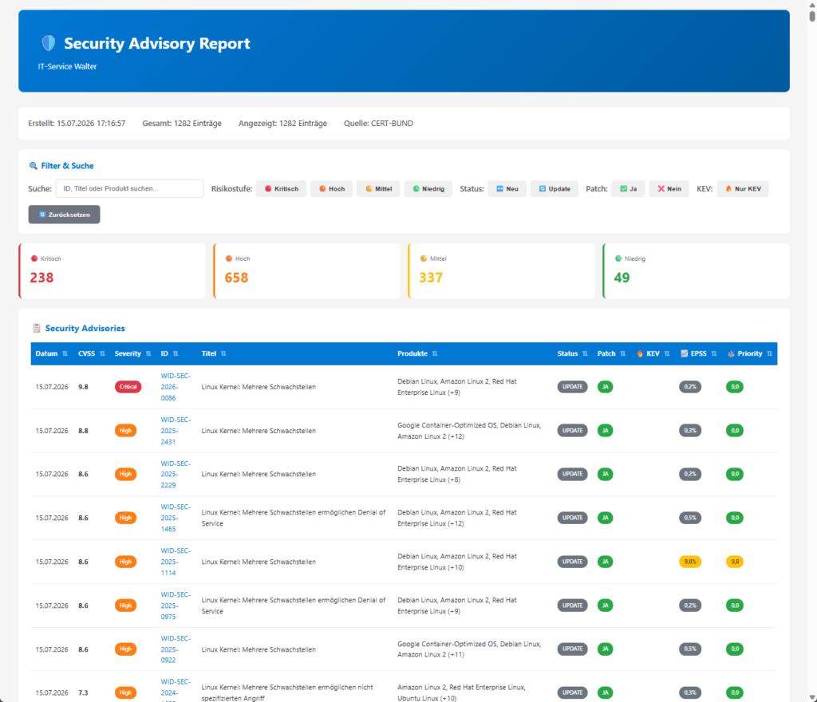Open advisory WID-SEC-2025-0922 link
817x702 pixels.
[x=176, y=649]
